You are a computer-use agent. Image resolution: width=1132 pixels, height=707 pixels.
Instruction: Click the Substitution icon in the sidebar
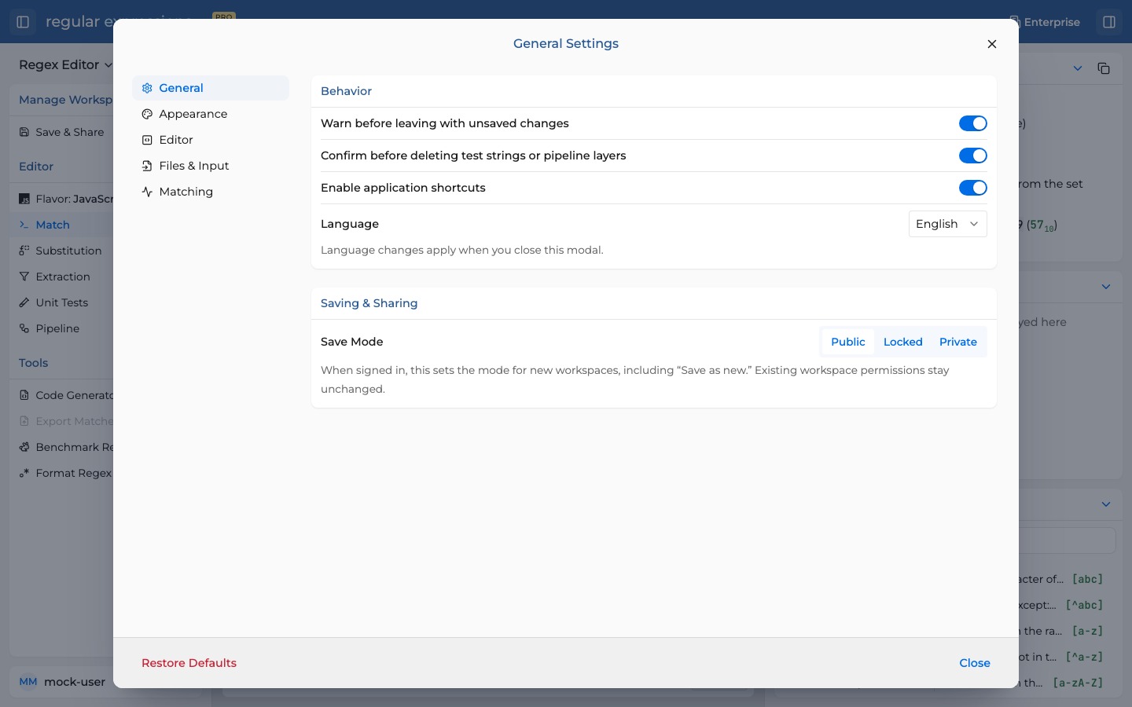pos(24,251)
